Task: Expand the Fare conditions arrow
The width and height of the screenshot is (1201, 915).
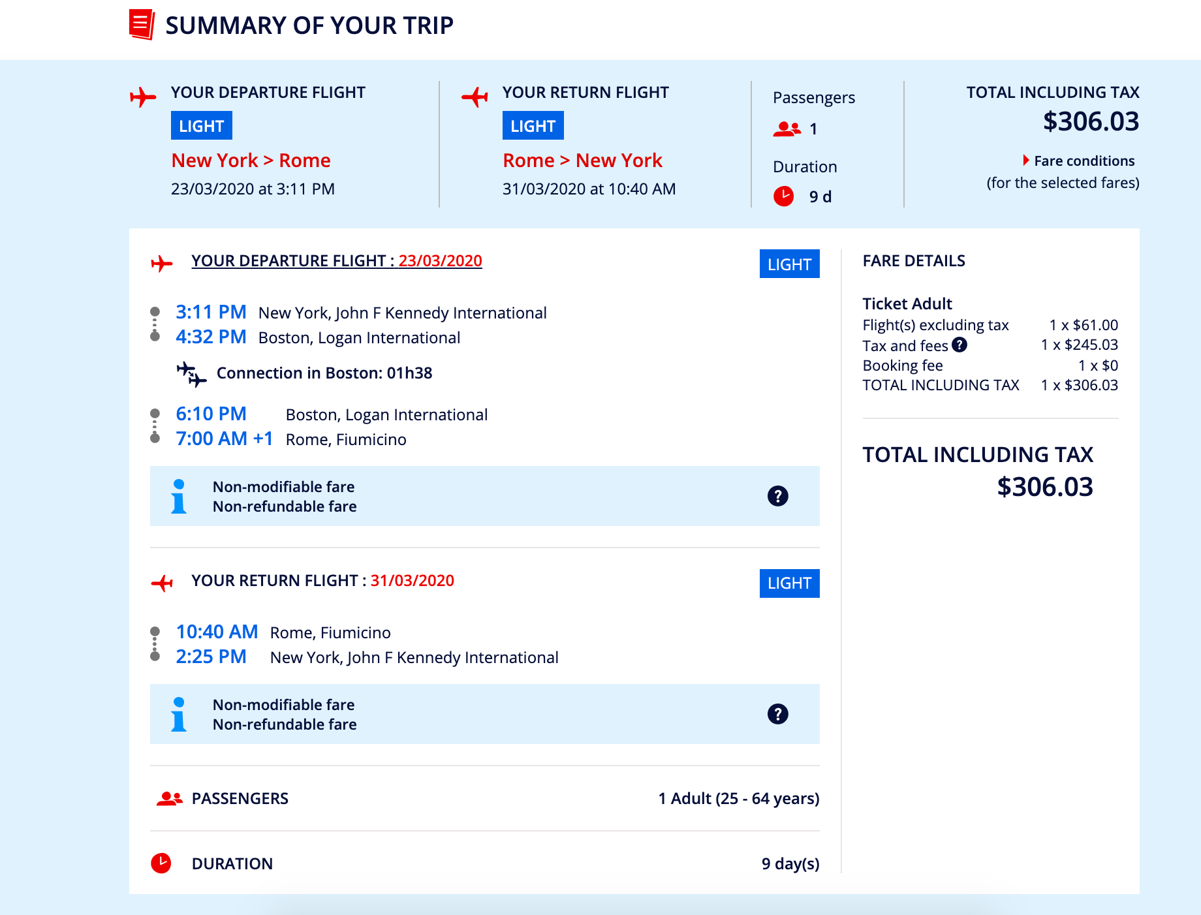Action: 1026,161
